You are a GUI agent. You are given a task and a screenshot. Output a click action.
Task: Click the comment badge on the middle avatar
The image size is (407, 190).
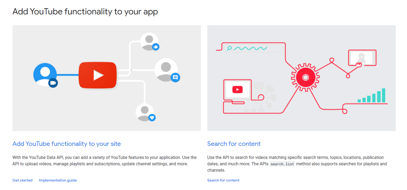point(175,77)
